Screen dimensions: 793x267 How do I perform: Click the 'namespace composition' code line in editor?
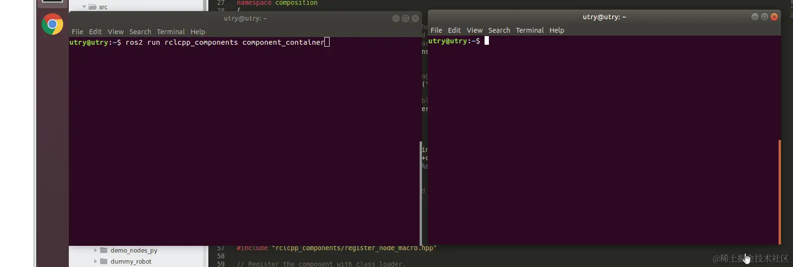[x=277, y=3]
